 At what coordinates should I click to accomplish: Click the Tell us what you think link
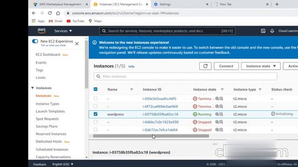(53, 45)
